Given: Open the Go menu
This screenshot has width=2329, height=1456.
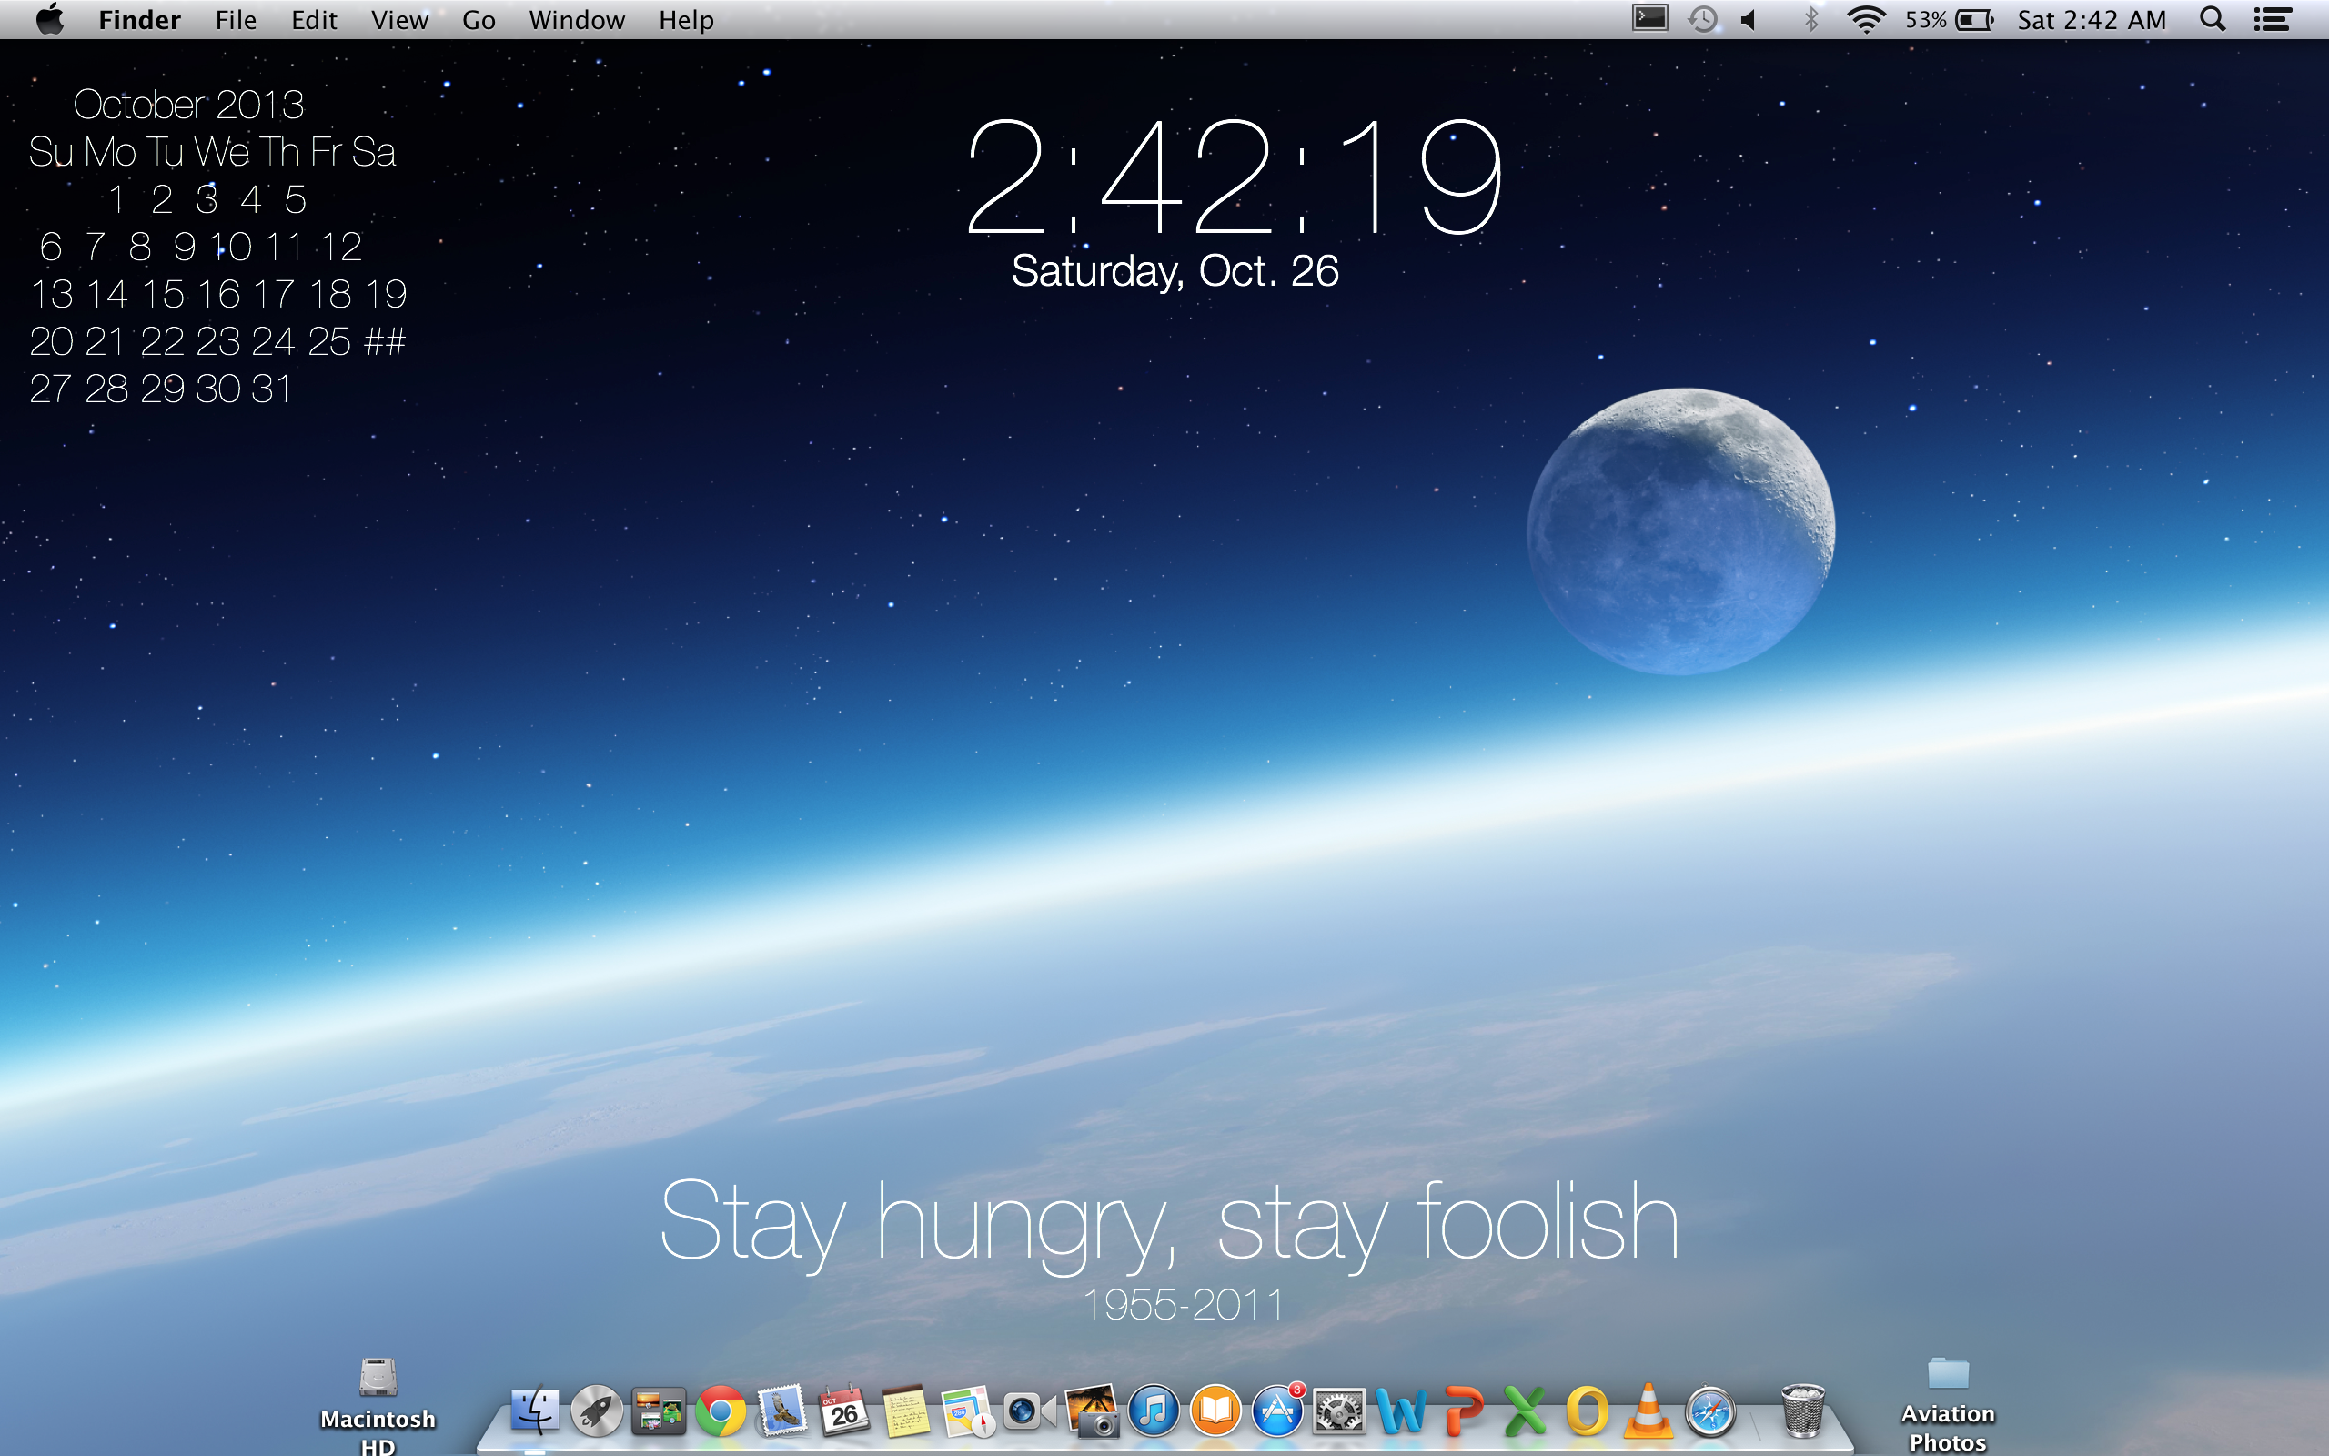Looking at the screenshot, I should click(479, 19).
